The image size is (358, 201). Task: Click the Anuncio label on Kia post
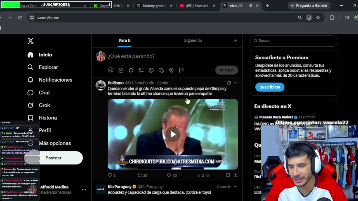point(224,187)
